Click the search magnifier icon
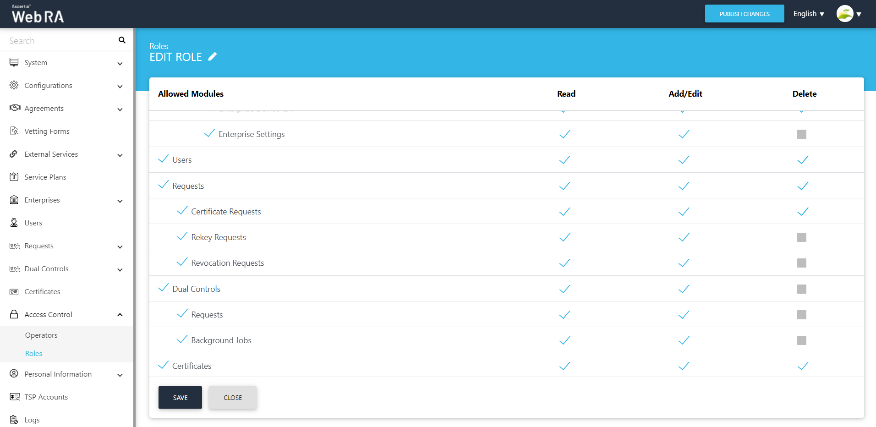 click(122, 40)
